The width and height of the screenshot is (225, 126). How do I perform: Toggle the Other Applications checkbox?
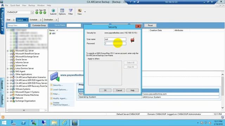(11, 74)
